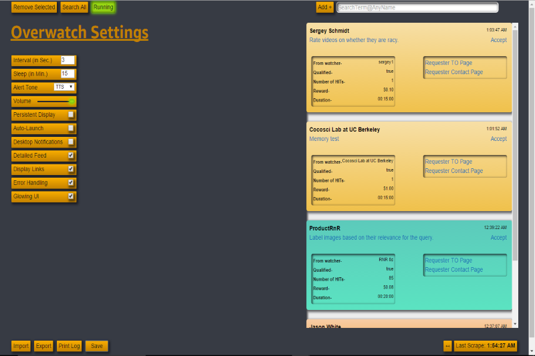Open Requester Contact Page for ProductRnR
The image size is (535, 356).
click(454, 270)
